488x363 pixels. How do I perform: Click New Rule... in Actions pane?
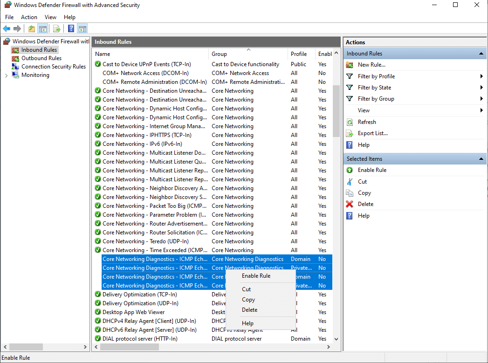(x=371, y=65)
